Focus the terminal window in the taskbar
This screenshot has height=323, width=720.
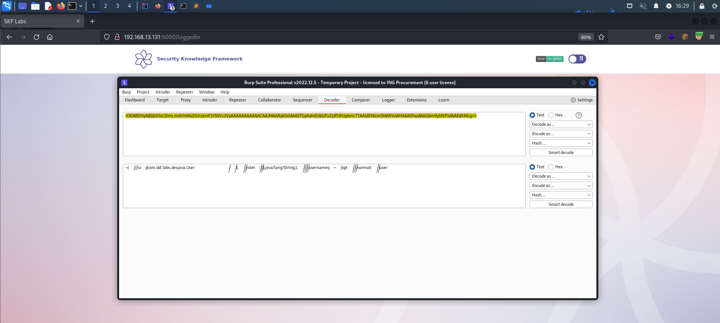(x=183, y=6)
